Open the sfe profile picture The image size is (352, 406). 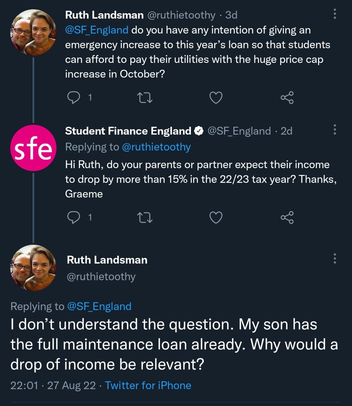[x=33, y=148]
